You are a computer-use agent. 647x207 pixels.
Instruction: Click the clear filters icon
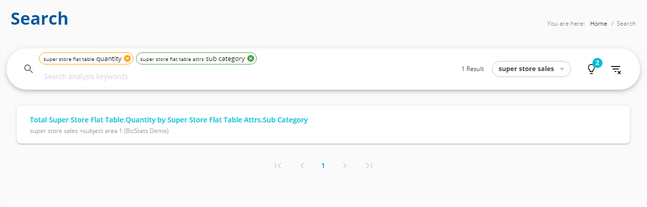pyautogui.click(x=616, y=70)
